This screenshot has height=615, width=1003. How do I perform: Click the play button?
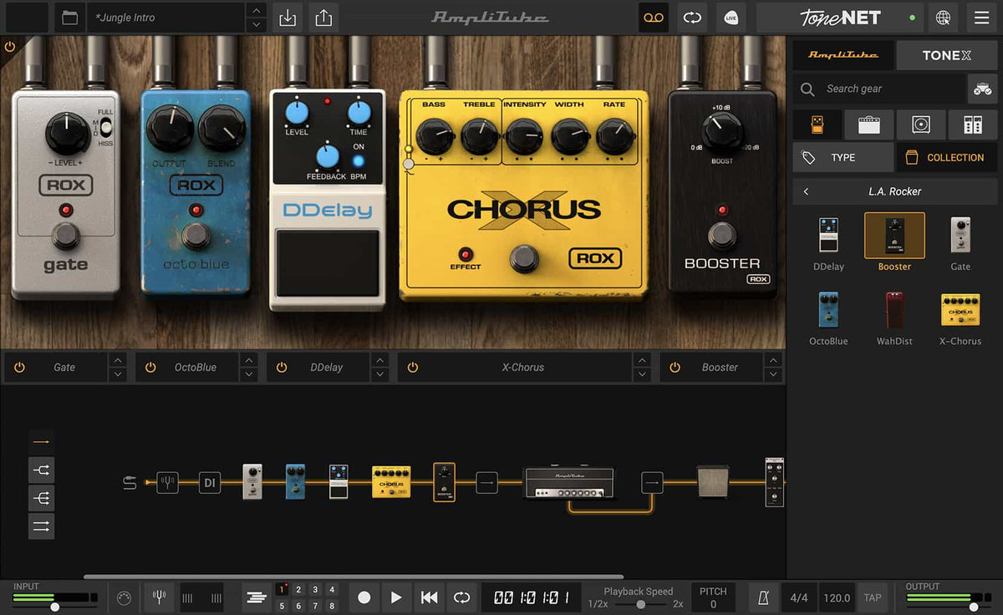(x=396, y=597)
